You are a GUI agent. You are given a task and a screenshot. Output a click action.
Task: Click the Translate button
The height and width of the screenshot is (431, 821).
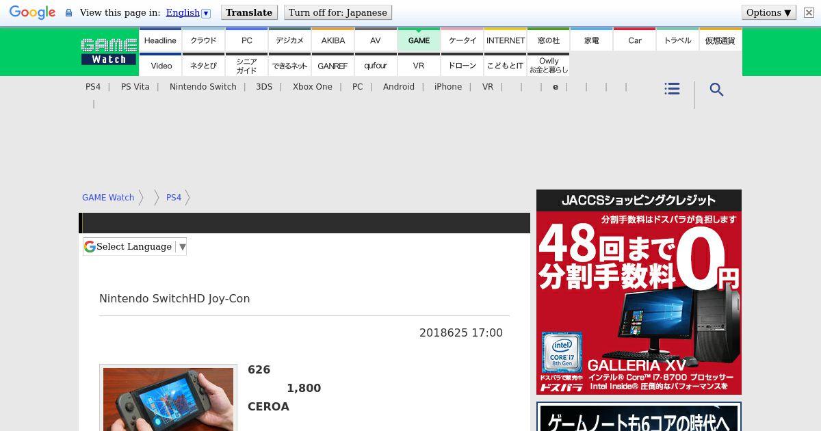coord(249,12)
